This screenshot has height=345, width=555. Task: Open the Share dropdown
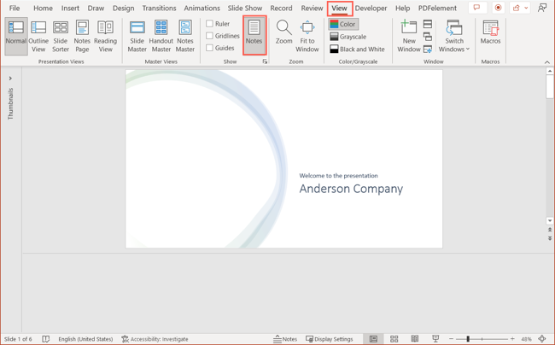[x=520, y=8]
